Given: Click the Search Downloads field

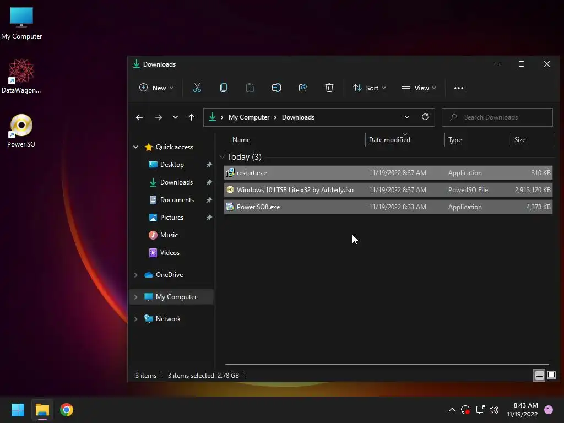Looking at the screenshot, I should click(497, 117).
